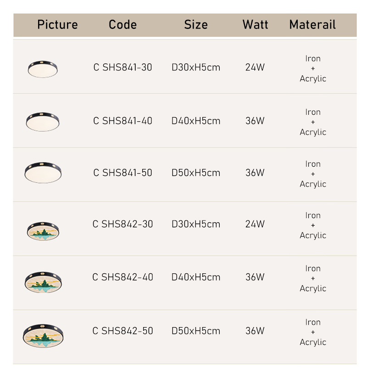Click the Picture column header
The image size is (367, 373).
pos(57,24)
